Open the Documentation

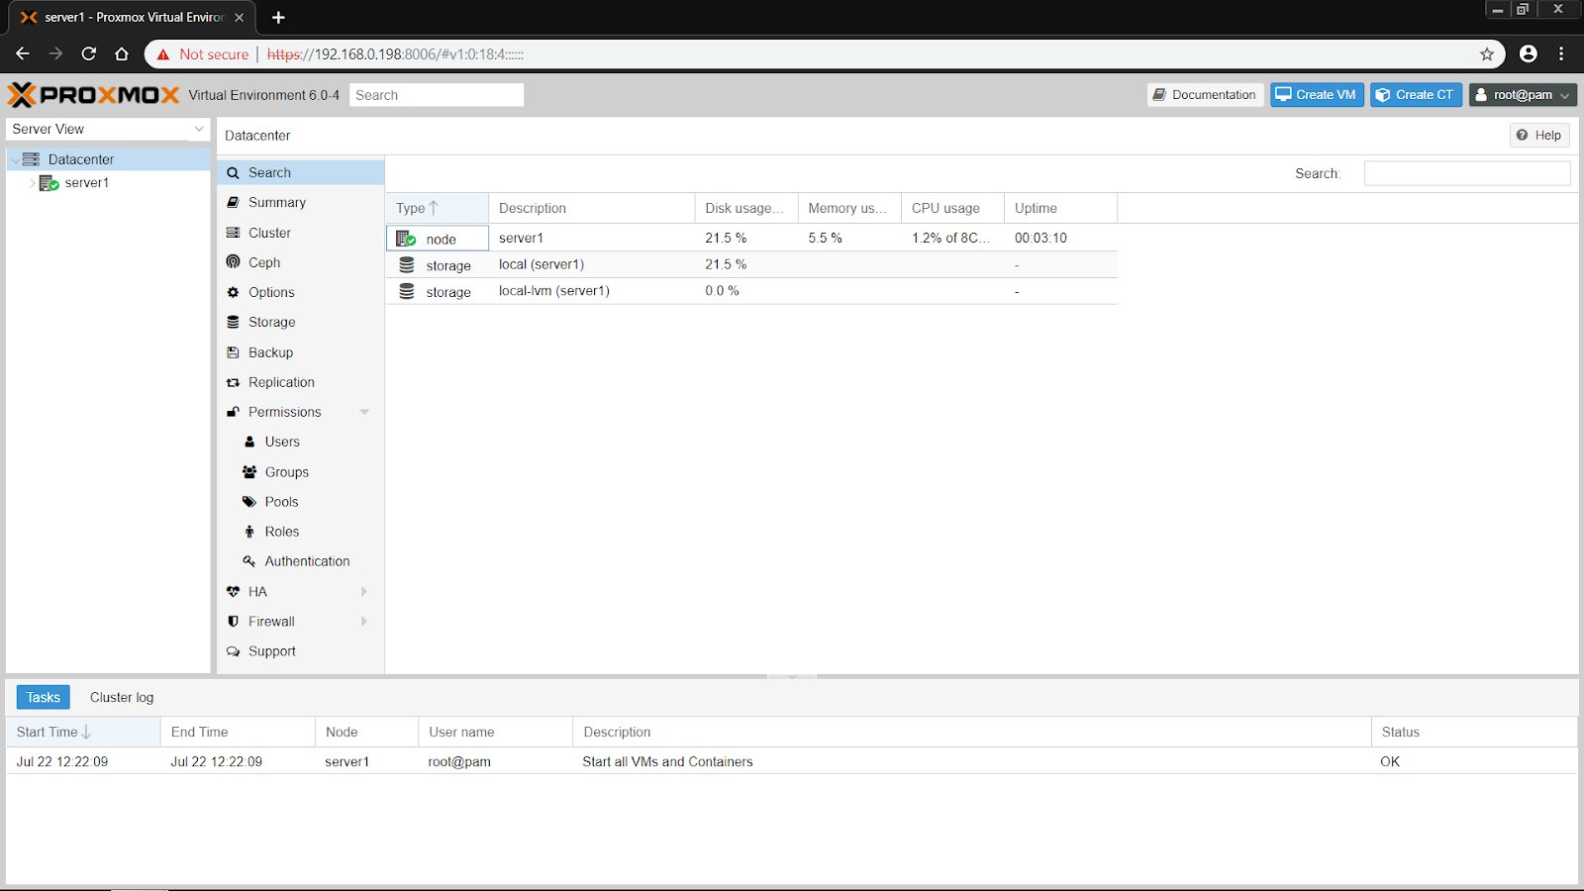(x=1205, y=94)
